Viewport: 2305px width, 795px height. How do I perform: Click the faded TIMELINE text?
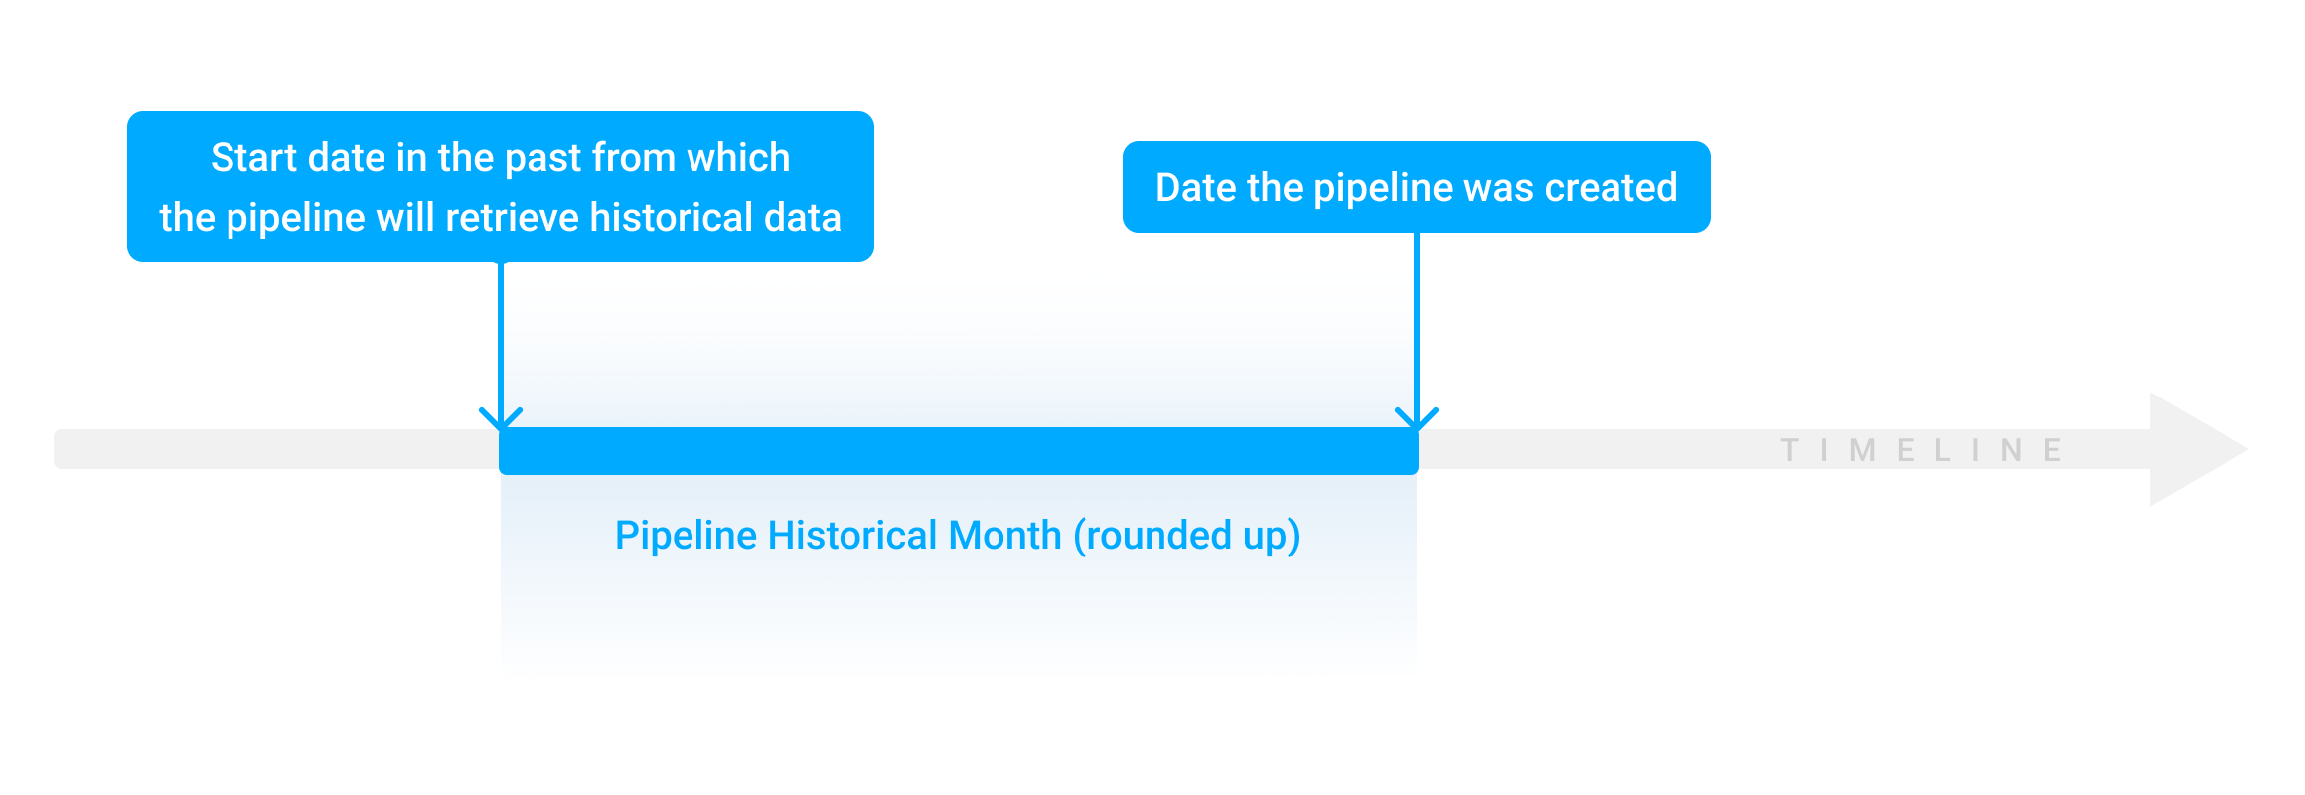coord(1922,450)
